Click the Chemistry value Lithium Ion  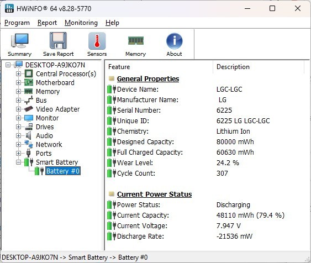[233, 131]
